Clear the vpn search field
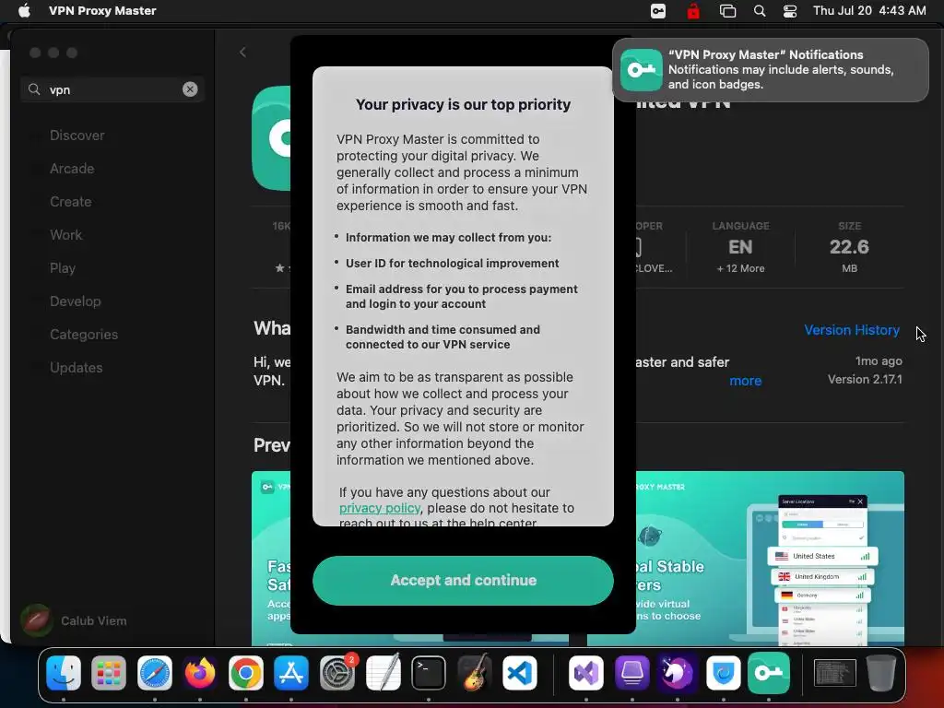Image resolution: width=944 pixels, height=708 pixels. pyautogui.click(x=190, y=89)
